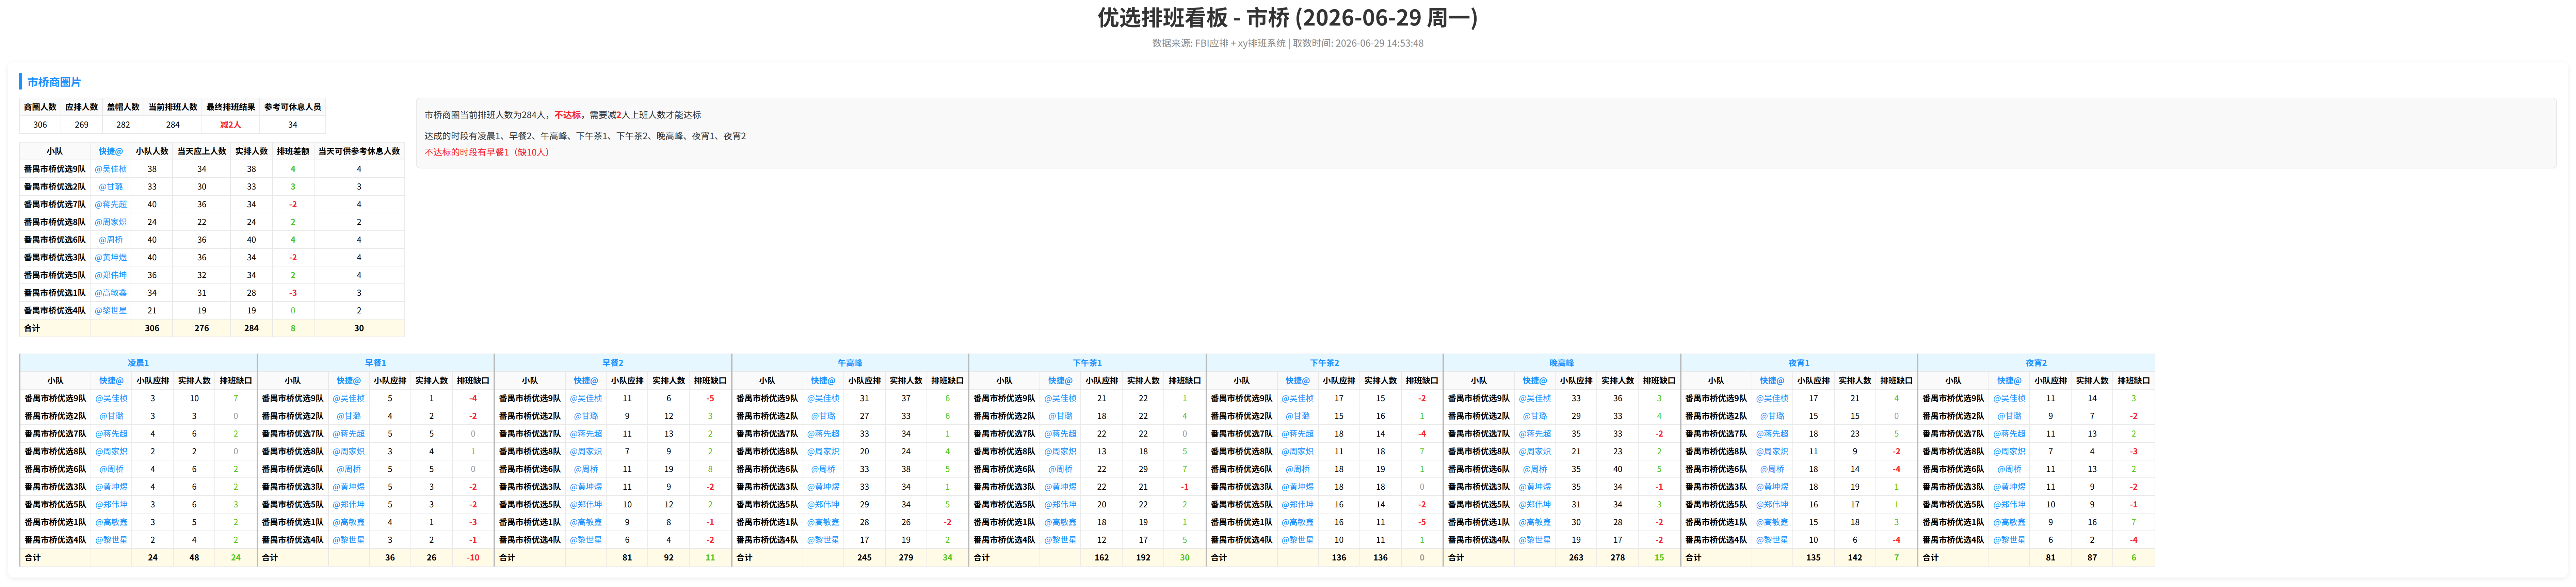Viewport: 2576px width, 587px height.
Task: Click 番禺市桥优选9队 in the team summary table
Action: (x=55, y=169)
